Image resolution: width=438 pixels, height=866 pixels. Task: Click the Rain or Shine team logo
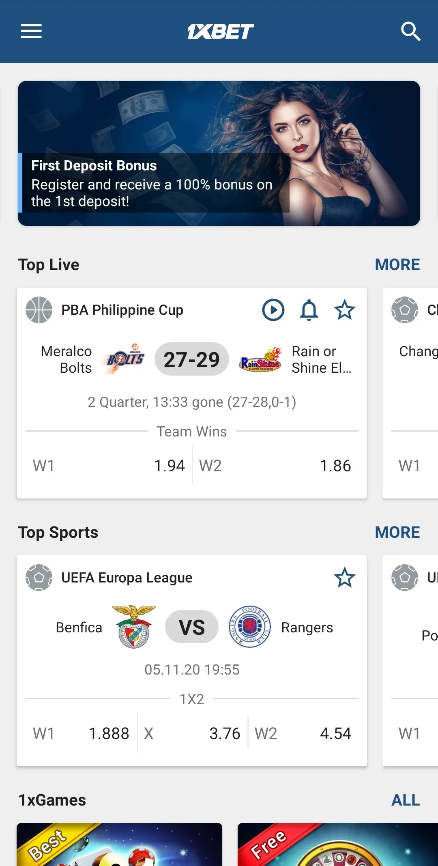260,360
